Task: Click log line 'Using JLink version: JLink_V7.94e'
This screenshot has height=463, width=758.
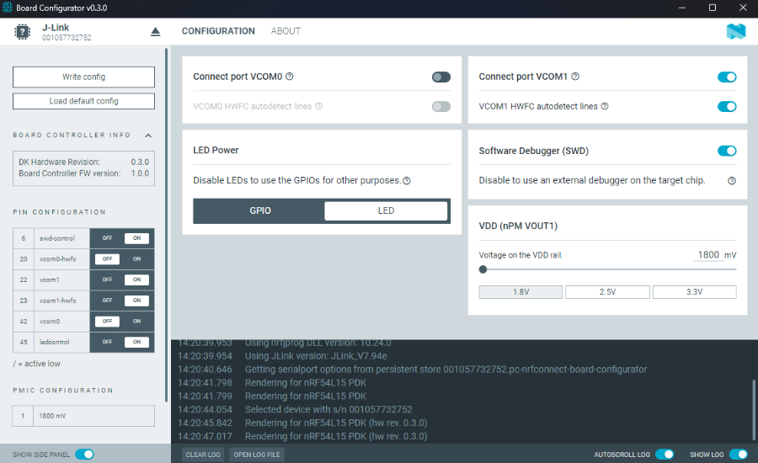Action: click(x=316, y=356)
